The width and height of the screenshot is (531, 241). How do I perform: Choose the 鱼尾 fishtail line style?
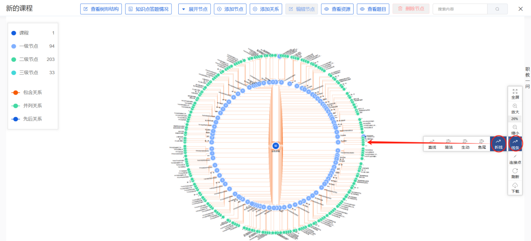(x=482, y=144)
